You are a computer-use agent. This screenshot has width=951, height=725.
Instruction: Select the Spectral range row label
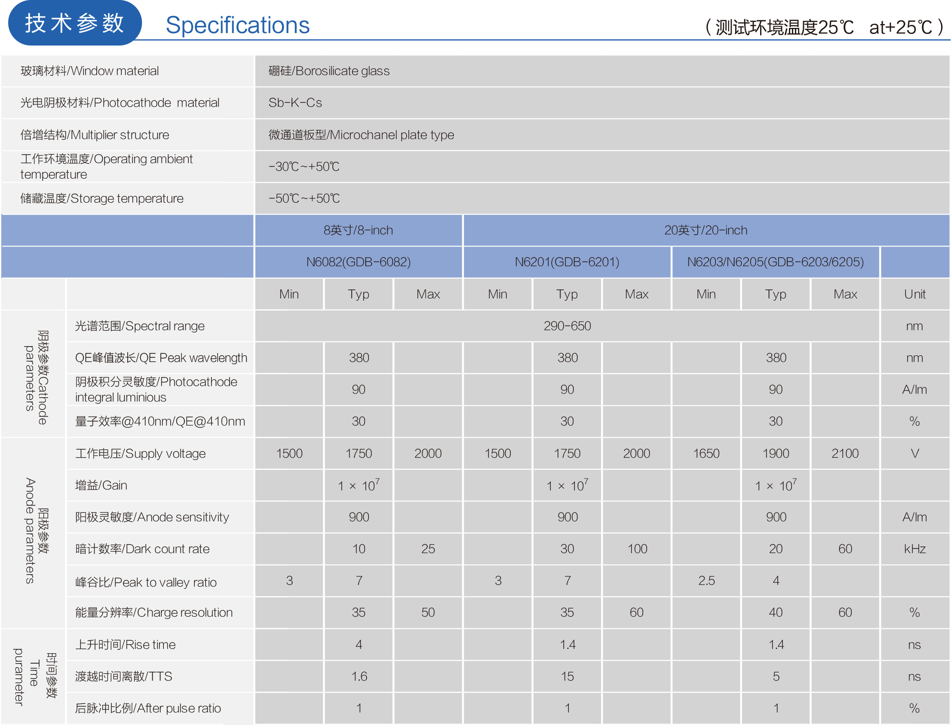139,326
